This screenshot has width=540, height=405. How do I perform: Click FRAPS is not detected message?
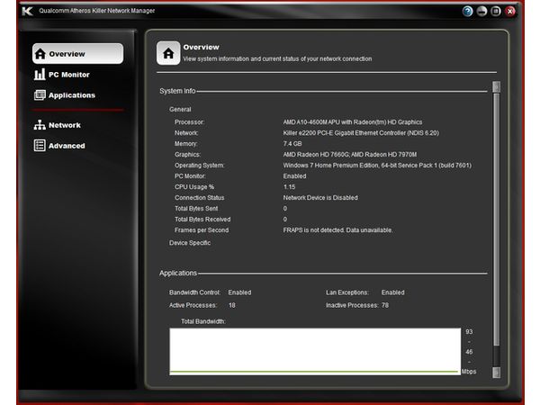point(337,230)
